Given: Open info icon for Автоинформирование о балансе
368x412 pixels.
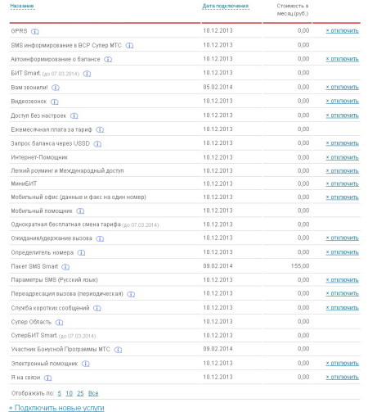Looking at the screenshot, I should (x=108, y=59).
